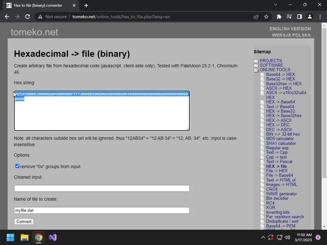Open the XOR tool link
This screenshot has height=245, width=327.
pos(270,207)
